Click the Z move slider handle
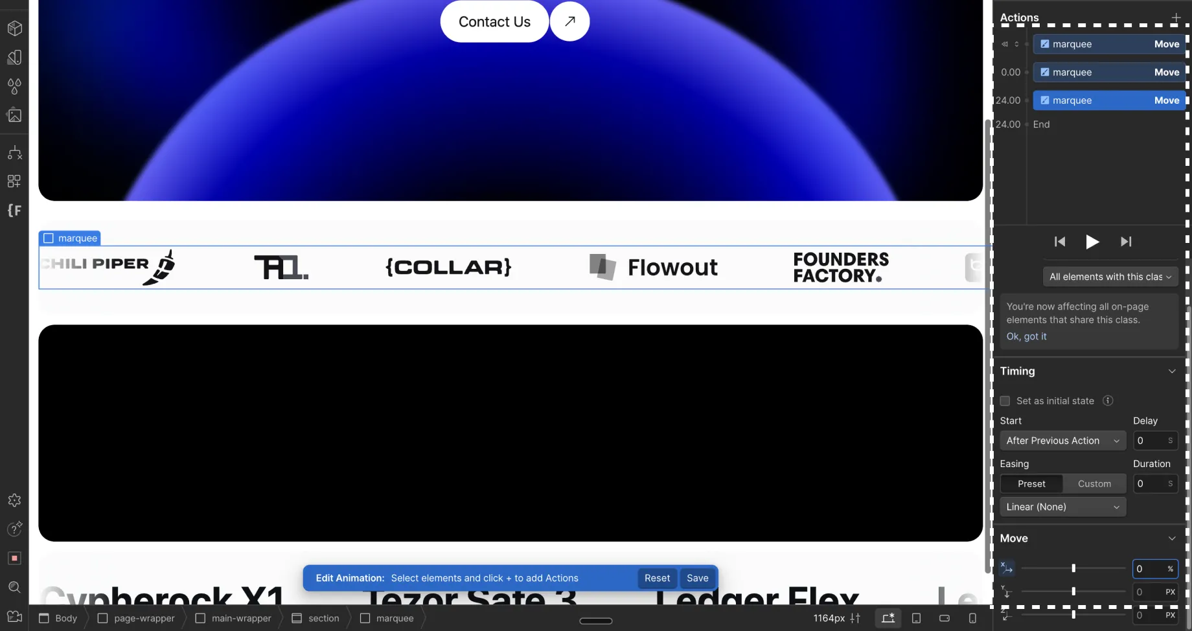This screenshot has width=1192, height=631. click(x=1073, y=615)
